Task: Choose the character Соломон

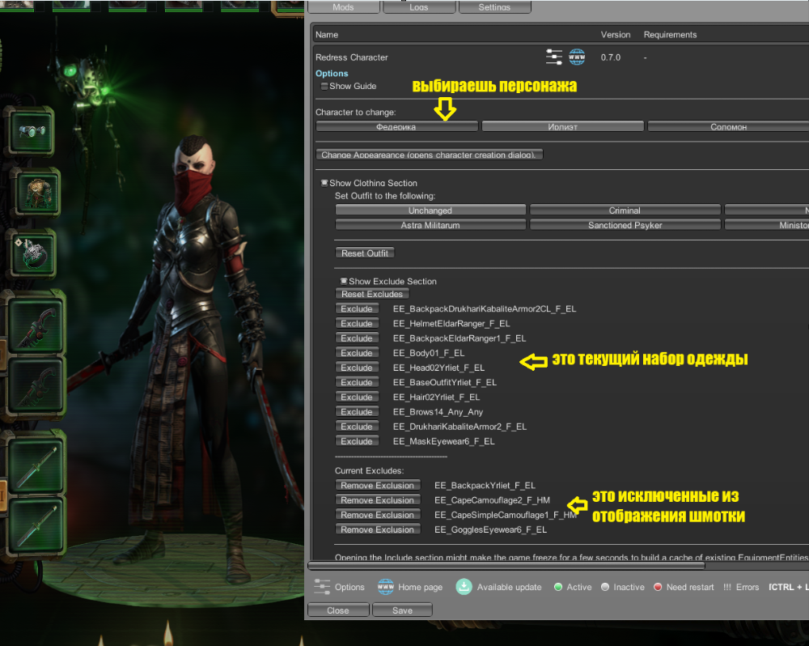Action: click(729, 126)
